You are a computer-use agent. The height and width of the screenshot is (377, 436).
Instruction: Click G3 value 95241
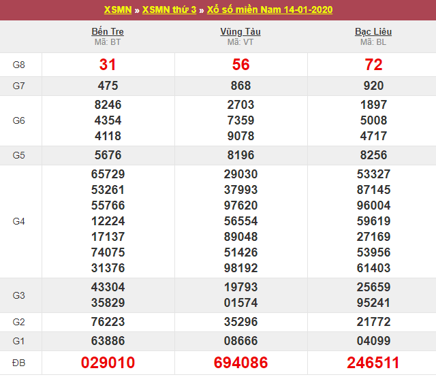[x=373, y=303]
